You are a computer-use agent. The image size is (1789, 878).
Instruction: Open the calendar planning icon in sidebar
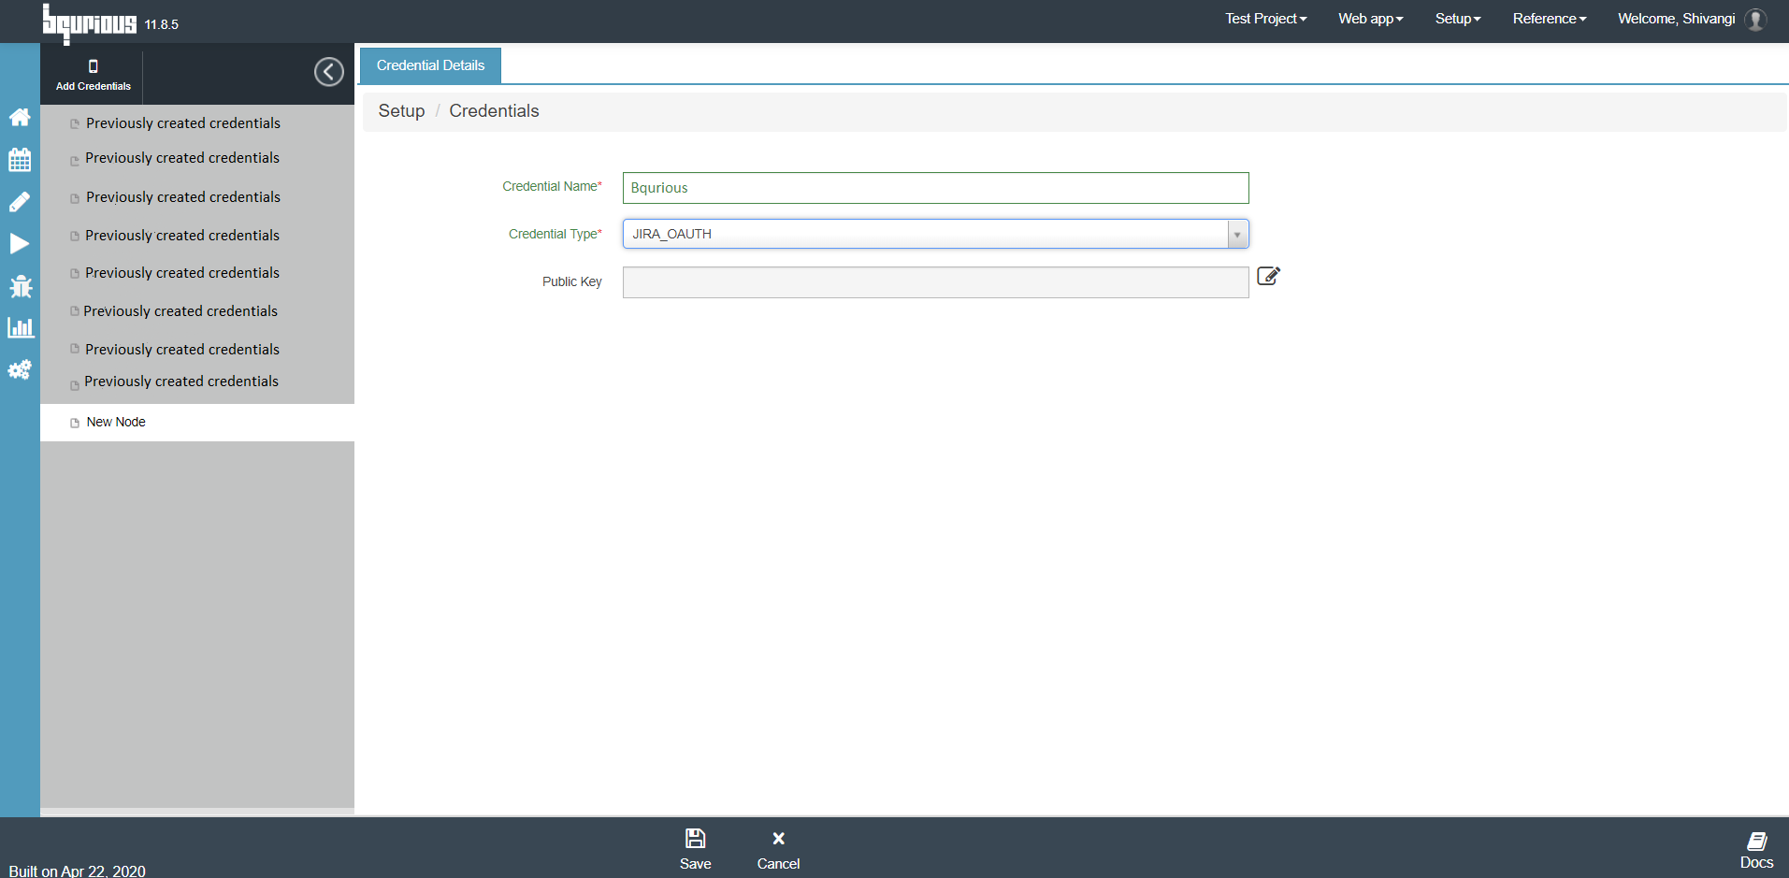[20, 159]
